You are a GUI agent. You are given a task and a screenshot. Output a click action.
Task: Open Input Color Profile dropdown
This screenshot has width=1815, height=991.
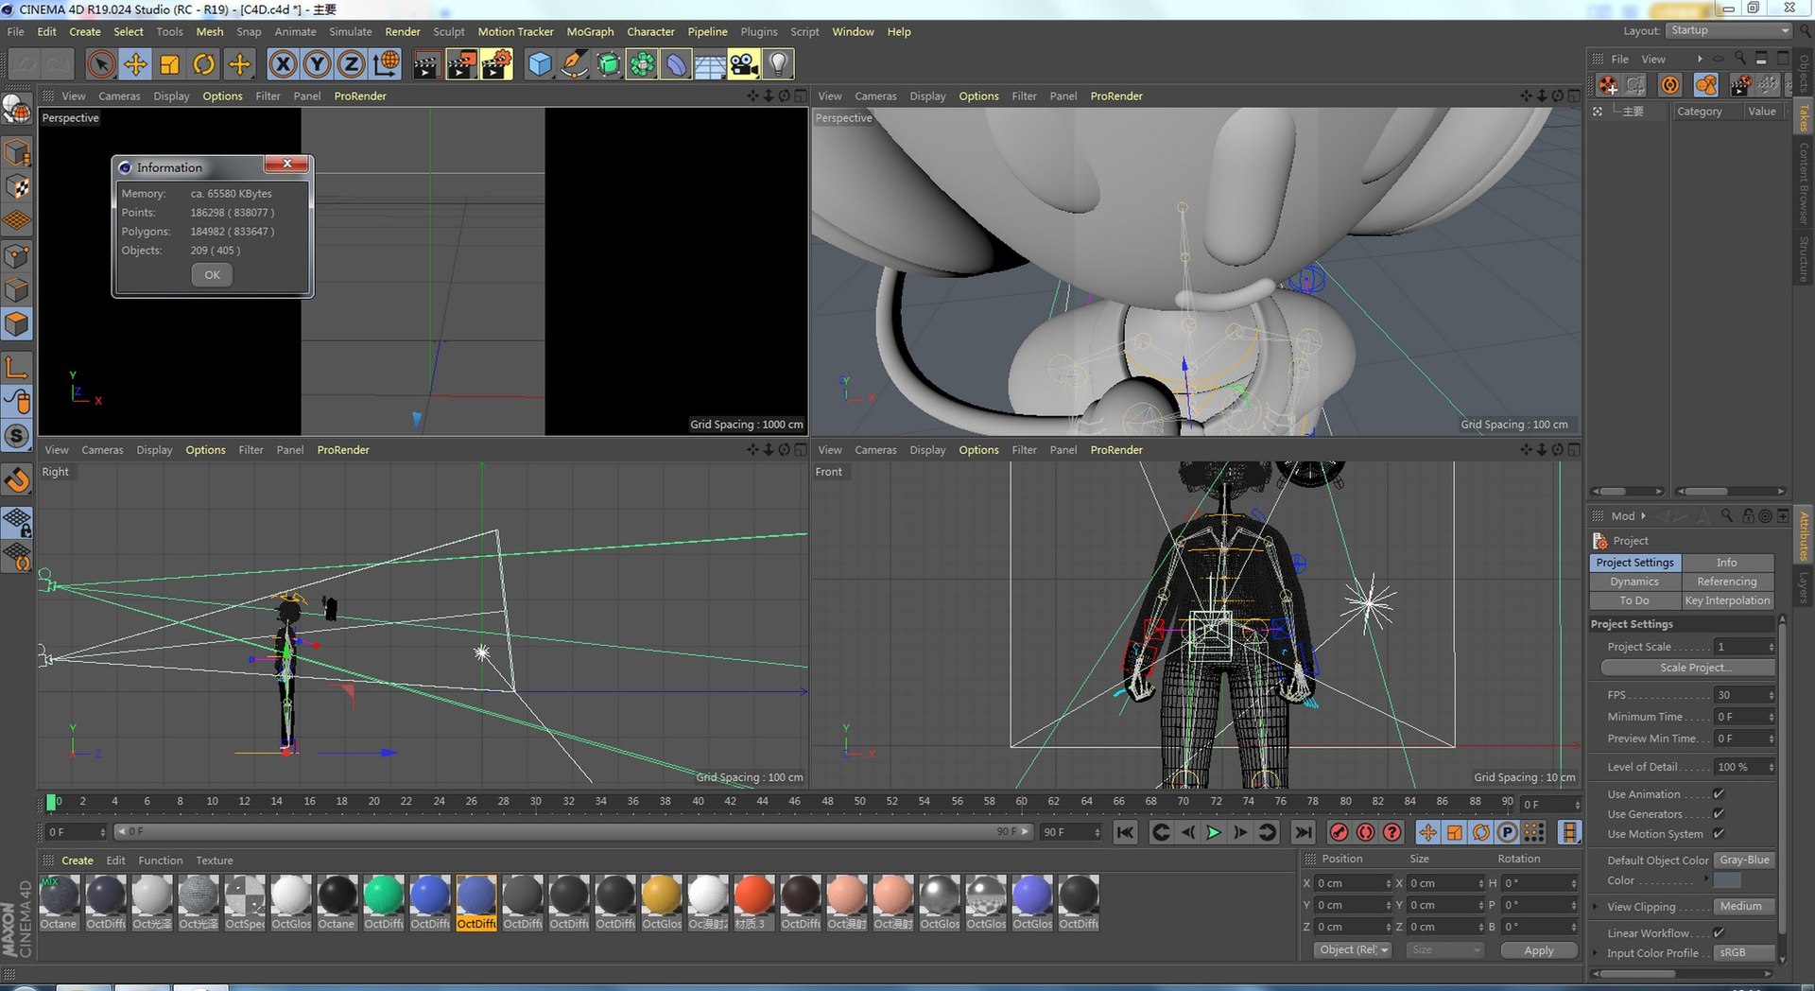coord(1745,952)
